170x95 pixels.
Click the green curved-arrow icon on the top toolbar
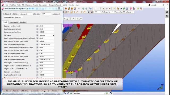click(124, 8)
